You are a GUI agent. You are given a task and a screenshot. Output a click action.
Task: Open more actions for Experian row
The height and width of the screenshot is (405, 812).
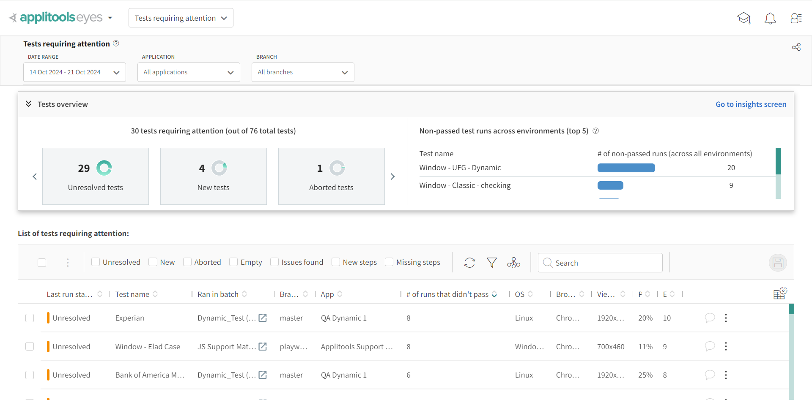pos(726,318)
